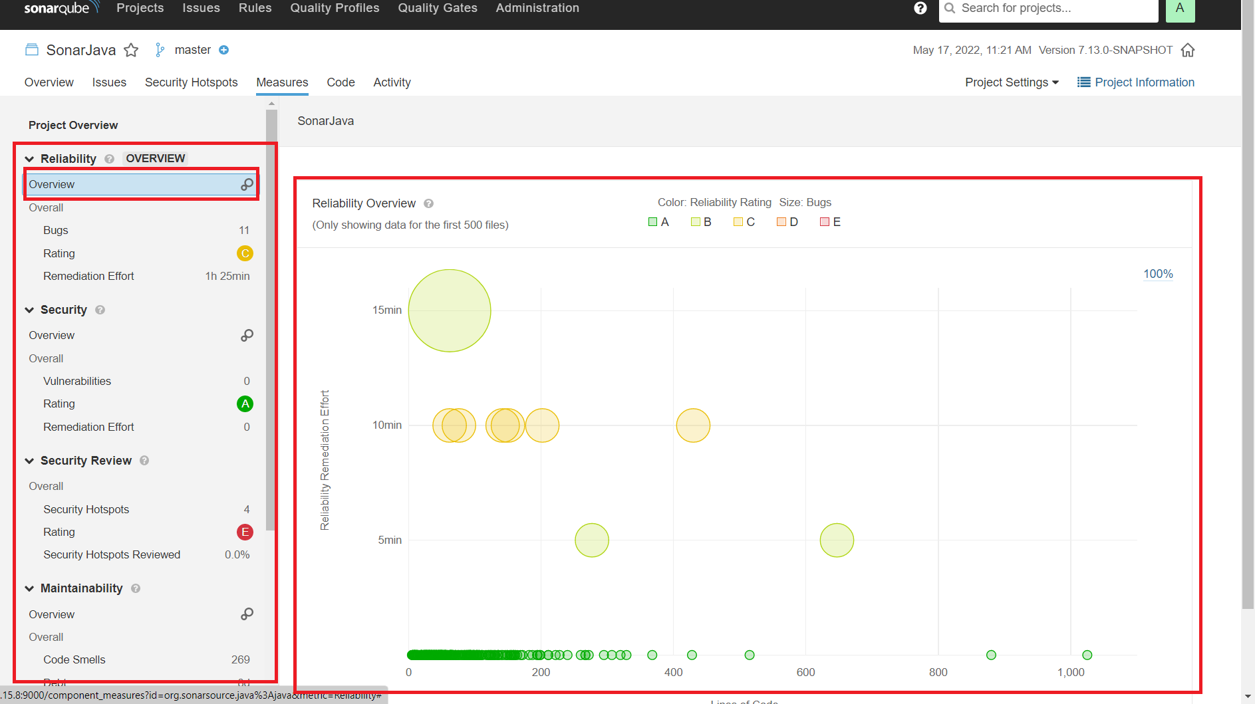Open Security Hotspots measure with value 4
Viewport: 1255px width, 704px height.
coord(146,509)
